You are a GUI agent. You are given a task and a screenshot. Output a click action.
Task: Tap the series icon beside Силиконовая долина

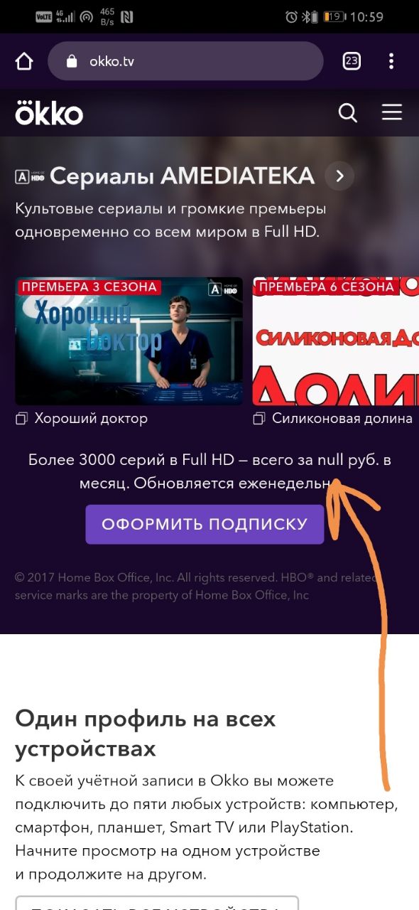259,419
